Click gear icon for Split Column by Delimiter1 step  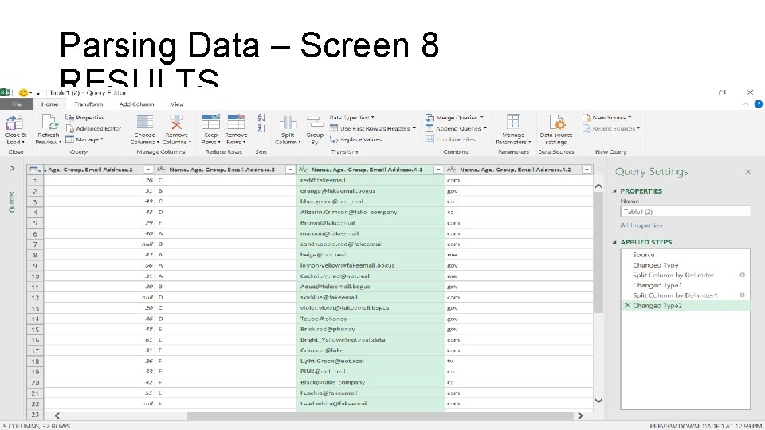pyautogui.click(x=742, y=295)
